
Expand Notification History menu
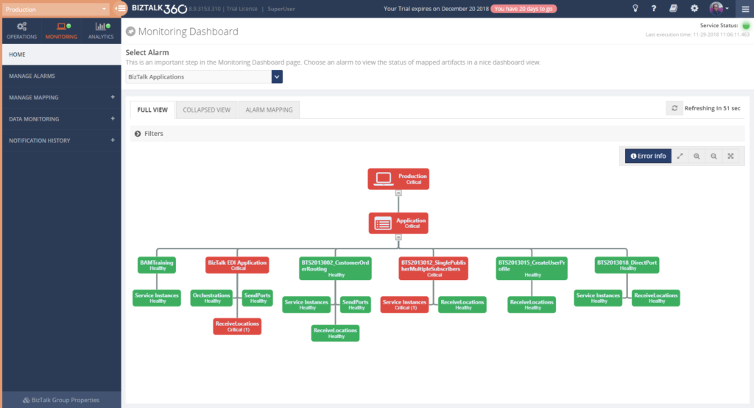[x=113, y=140]
